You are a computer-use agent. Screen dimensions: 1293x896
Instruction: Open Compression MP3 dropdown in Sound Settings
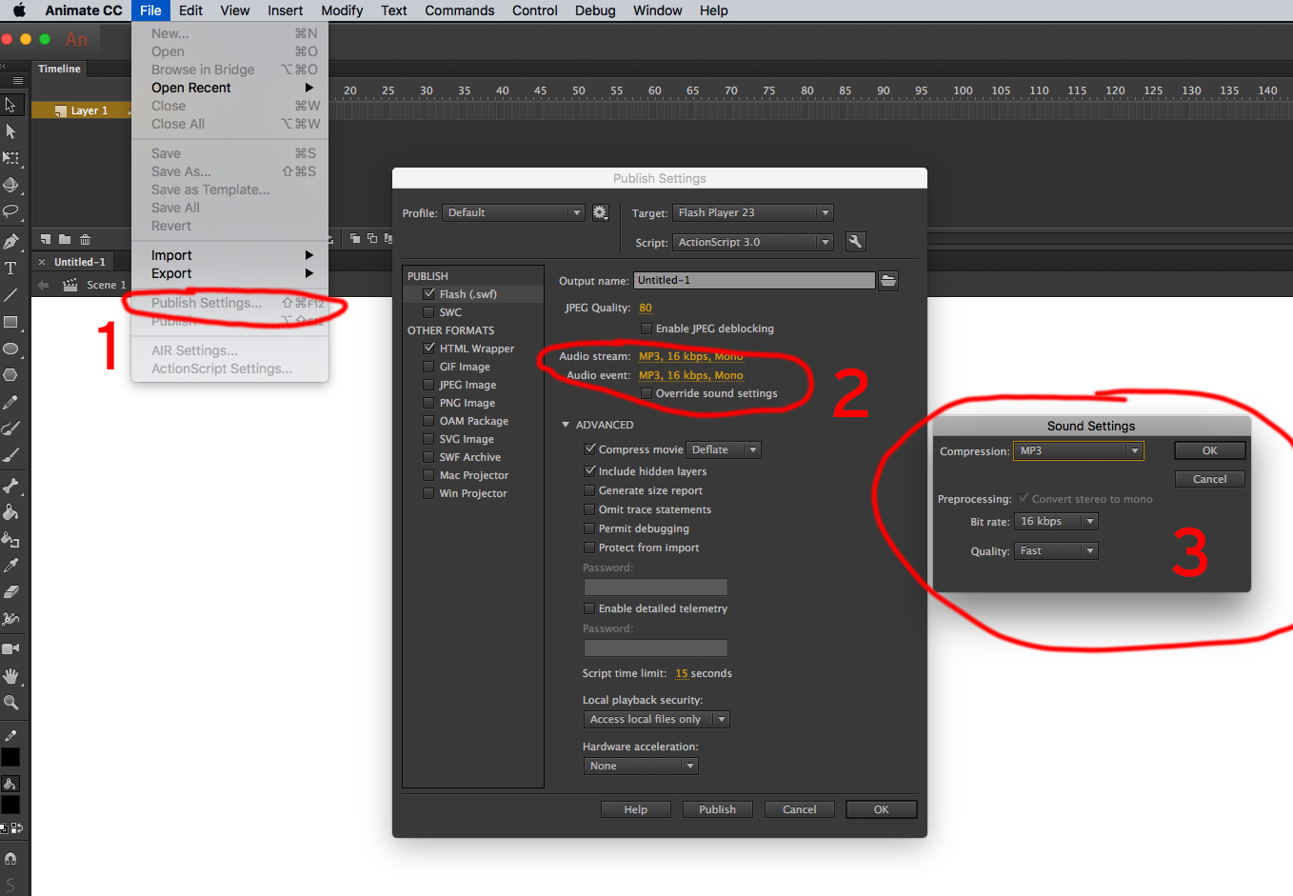1079,451
